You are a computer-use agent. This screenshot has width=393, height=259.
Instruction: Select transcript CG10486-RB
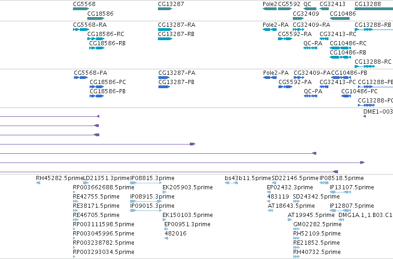point(348,53)
